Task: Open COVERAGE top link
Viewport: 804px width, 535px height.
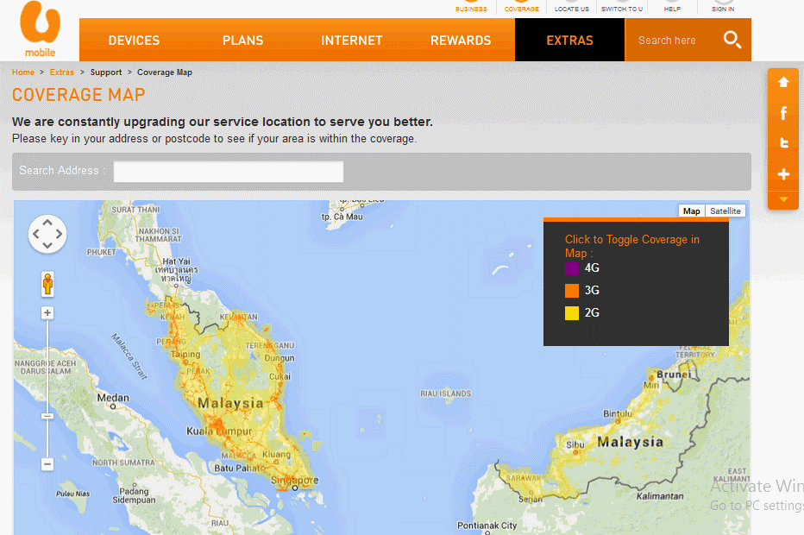Action: [521, 9]
